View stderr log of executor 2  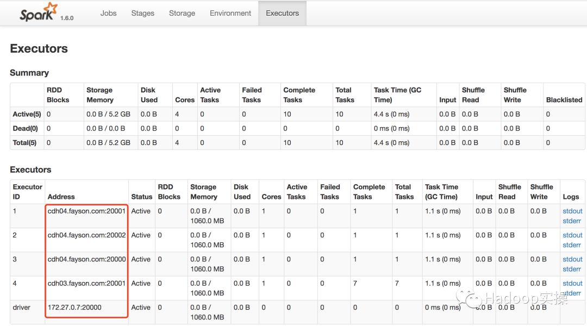coord(572,245)
